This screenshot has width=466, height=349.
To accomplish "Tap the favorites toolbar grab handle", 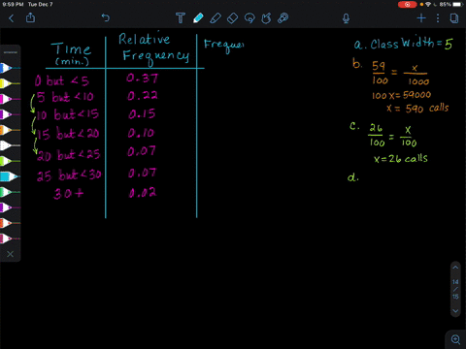I will 10,52.
